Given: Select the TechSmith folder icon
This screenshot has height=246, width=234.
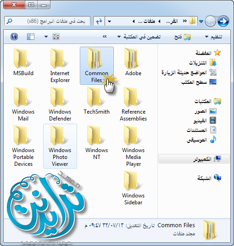Looking at the screenshot, I should [94, 98].
